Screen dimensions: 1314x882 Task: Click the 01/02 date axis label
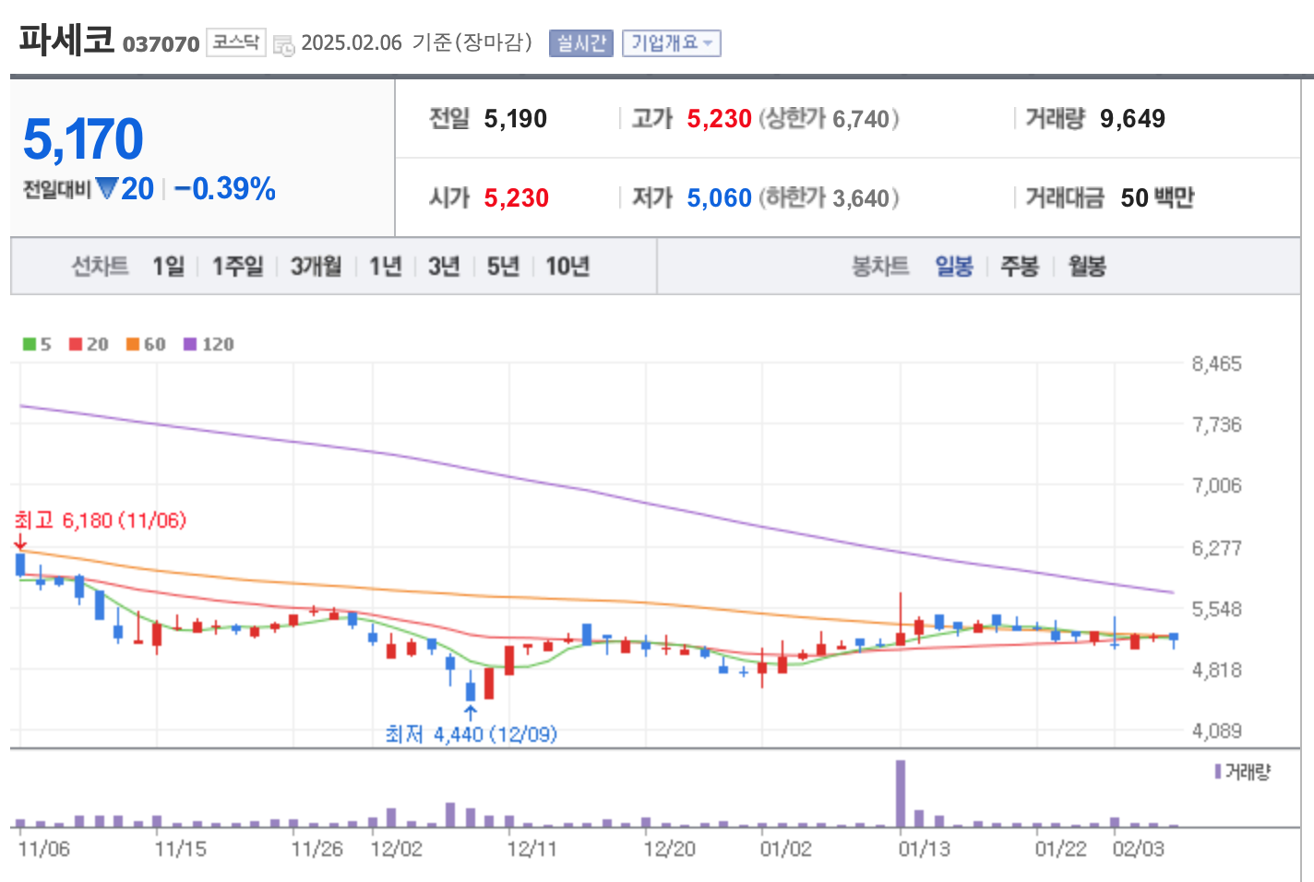point(785,849)
